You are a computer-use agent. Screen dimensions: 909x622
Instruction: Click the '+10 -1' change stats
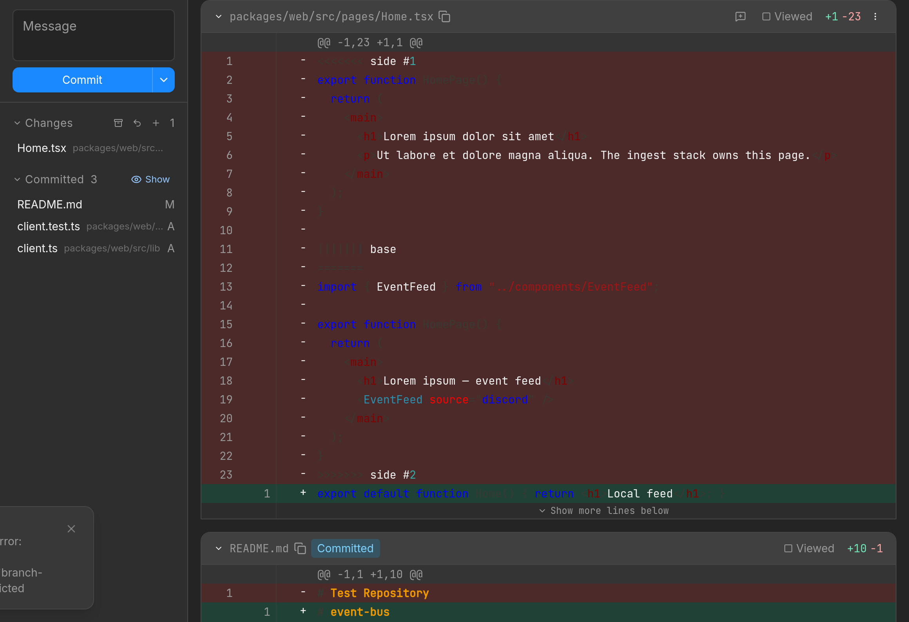tap(865, 548)
